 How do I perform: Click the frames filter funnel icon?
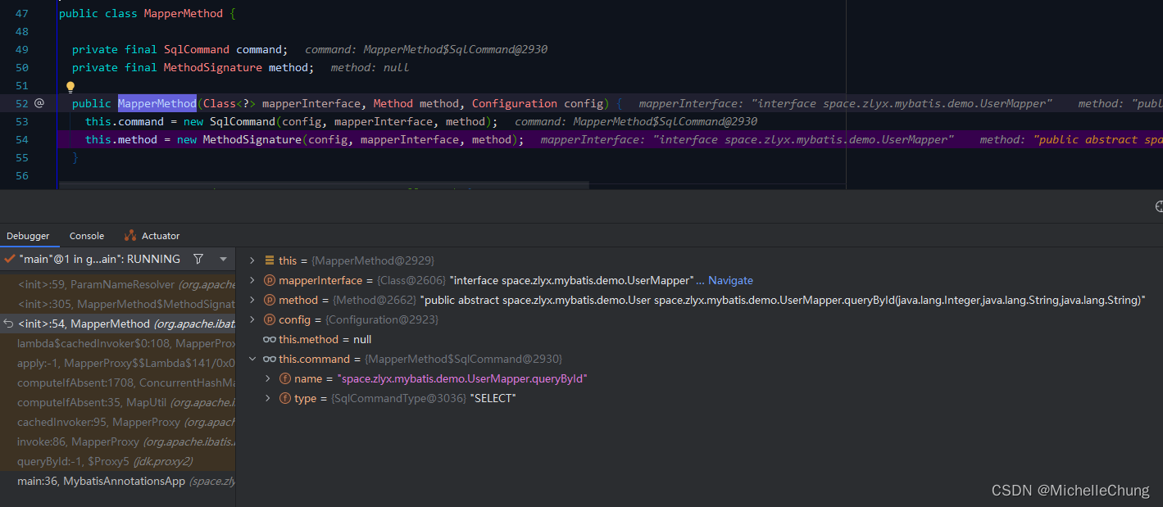coord(198,259)
